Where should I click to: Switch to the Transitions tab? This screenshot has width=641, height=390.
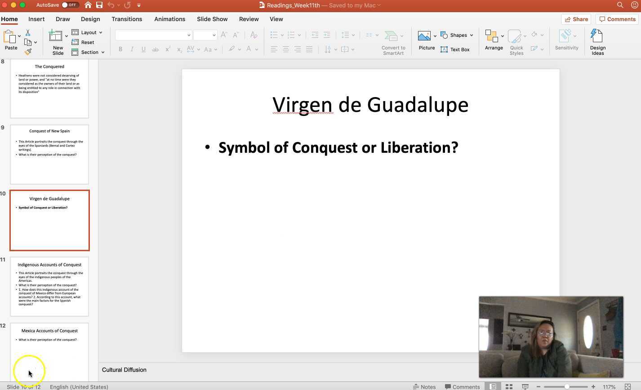point(127,19)
